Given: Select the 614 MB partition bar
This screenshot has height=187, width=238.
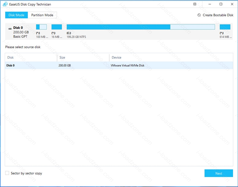Looking at the screenshot, I should (x=225, y=27).
